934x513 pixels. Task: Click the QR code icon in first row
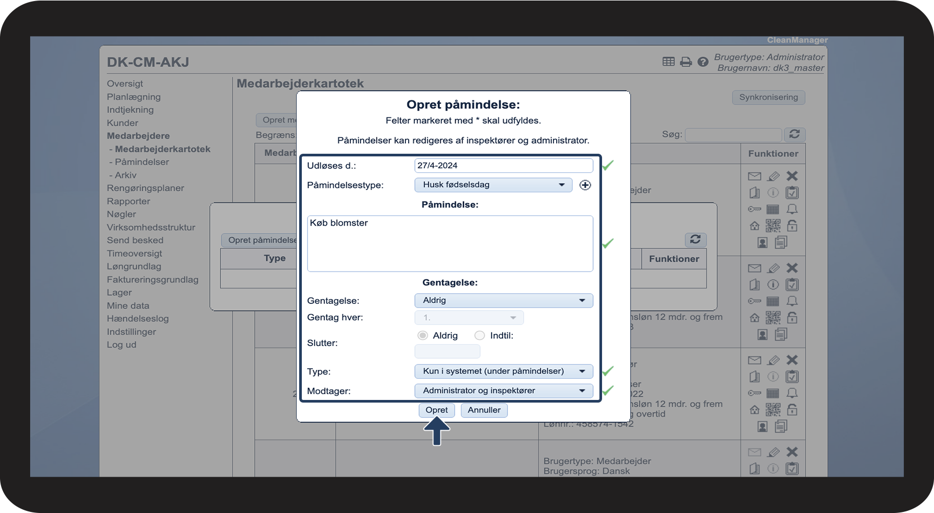click(x=773, y=226)
